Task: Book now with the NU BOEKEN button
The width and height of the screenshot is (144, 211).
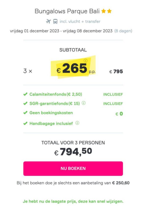Action: click(x=73, y=169)
